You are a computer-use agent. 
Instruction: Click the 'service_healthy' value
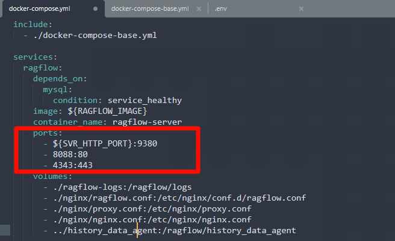(x=145, y=101)
